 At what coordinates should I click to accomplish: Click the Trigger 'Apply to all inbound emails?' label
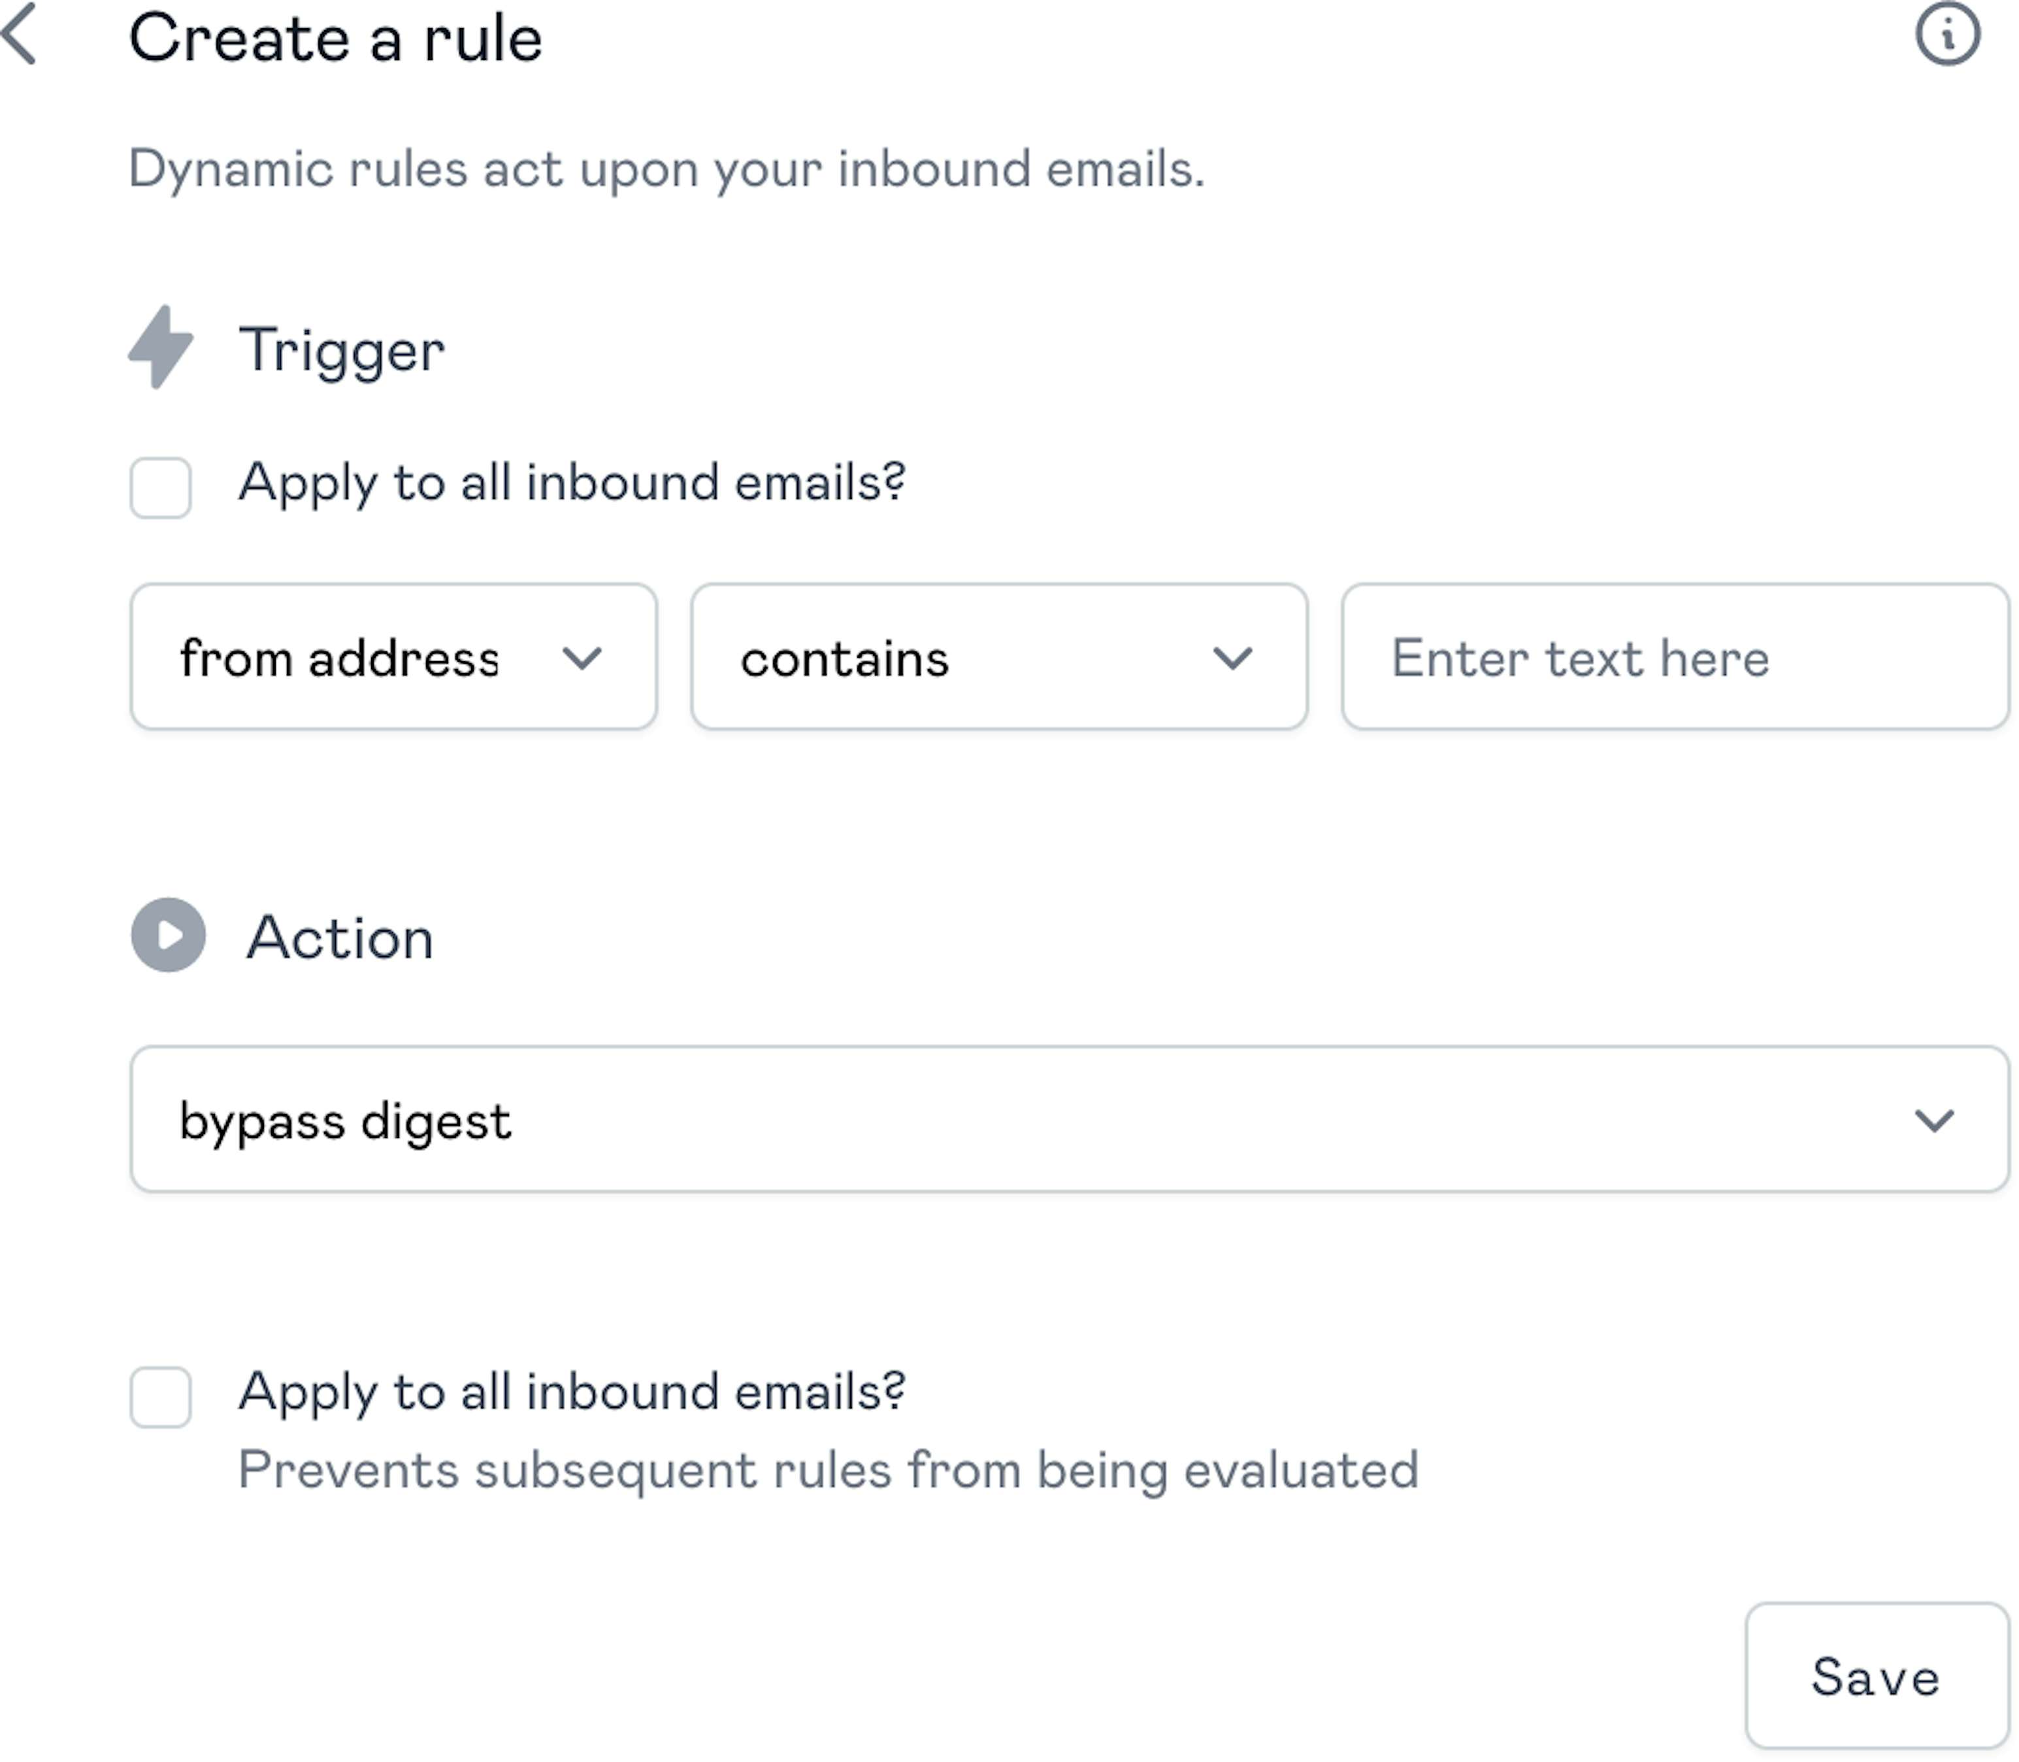[x=571, y=483]
